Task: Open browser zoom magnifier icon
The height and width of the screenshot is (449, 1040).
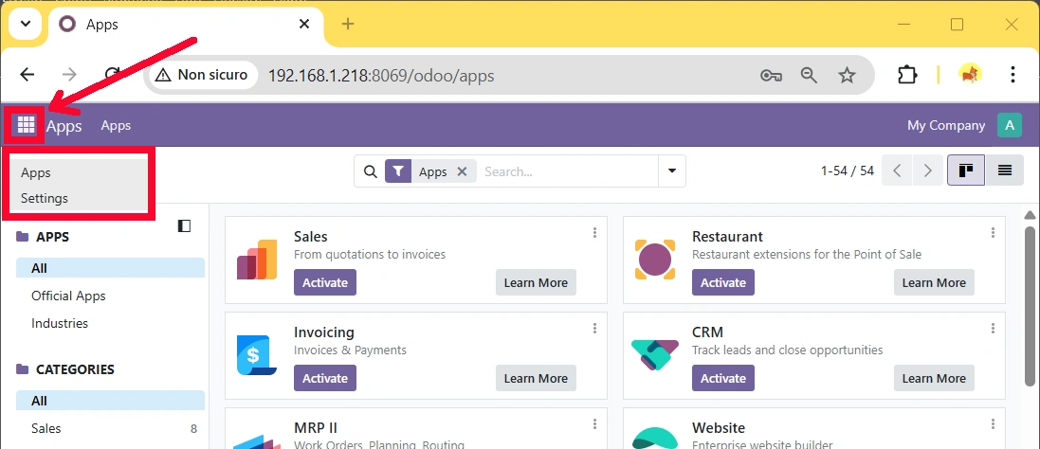Action: point(809,76)
